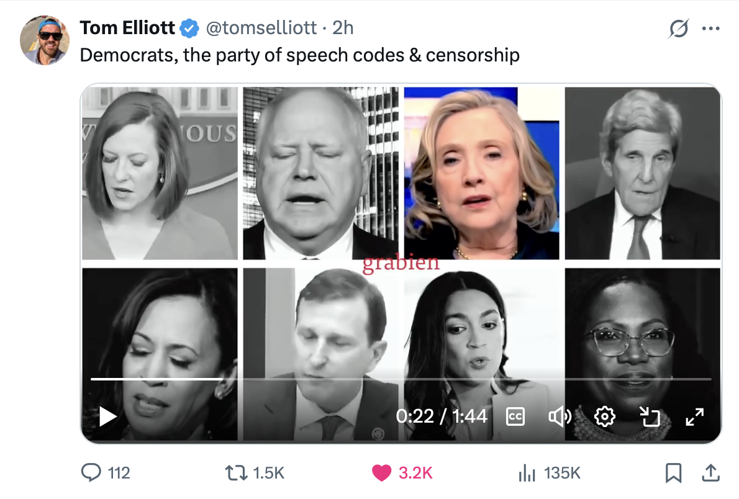Open the Grok explain icon

coord(679,29)
